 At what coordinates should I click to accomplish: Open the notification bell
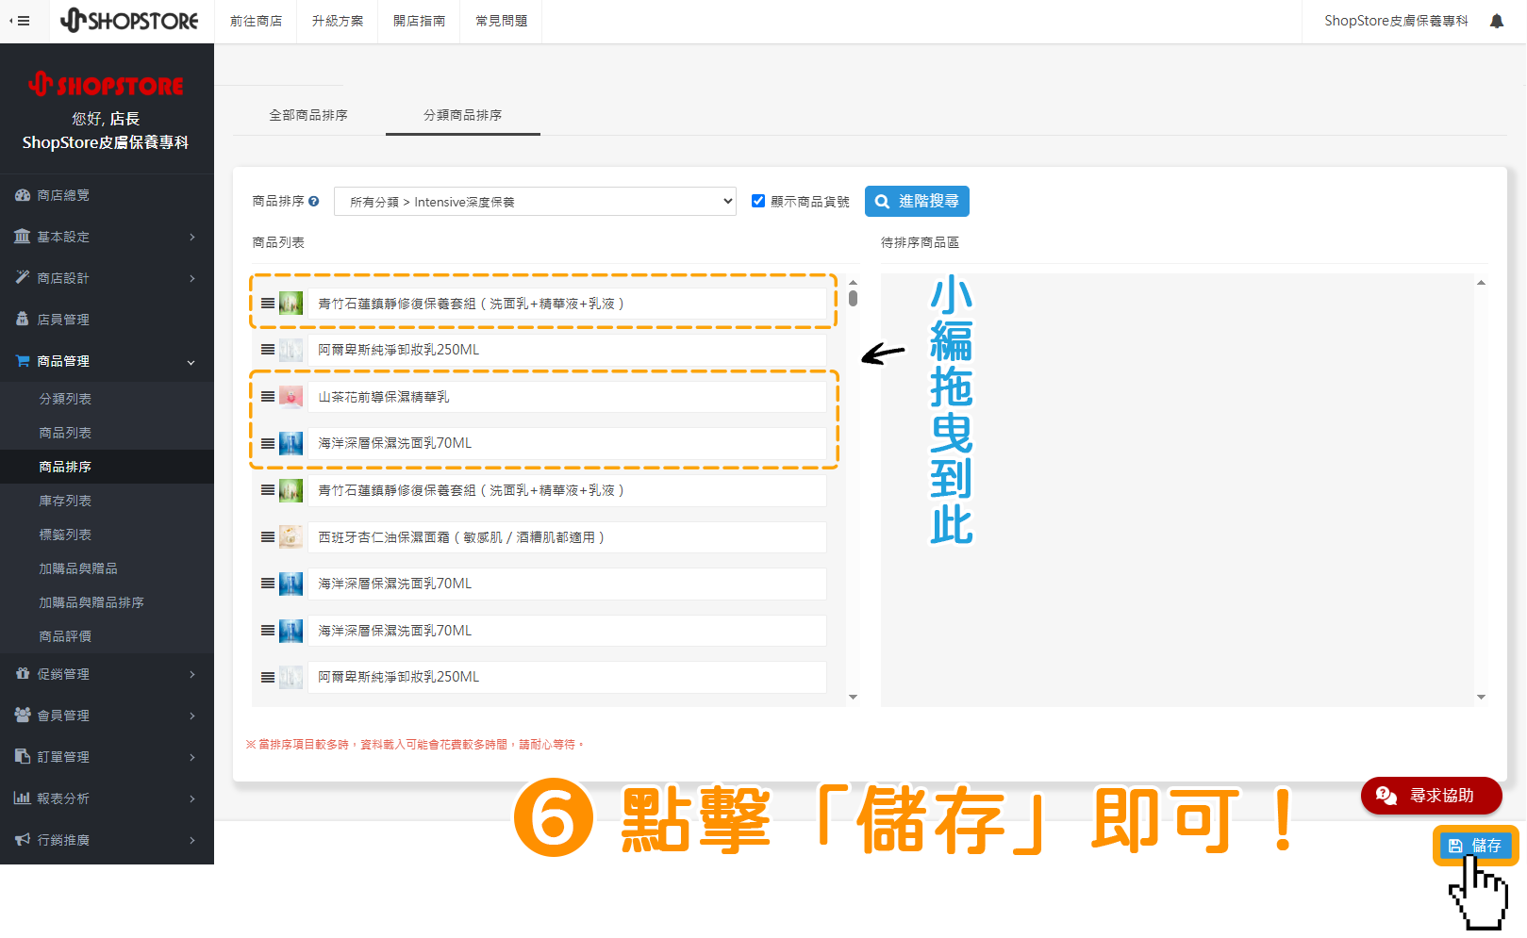coord(1497,21)
